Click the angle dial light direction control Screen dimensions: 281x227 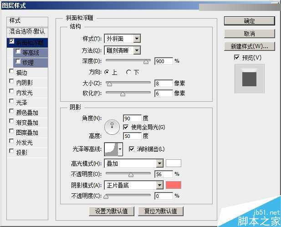pyautogui.click(x=112, y=127)
